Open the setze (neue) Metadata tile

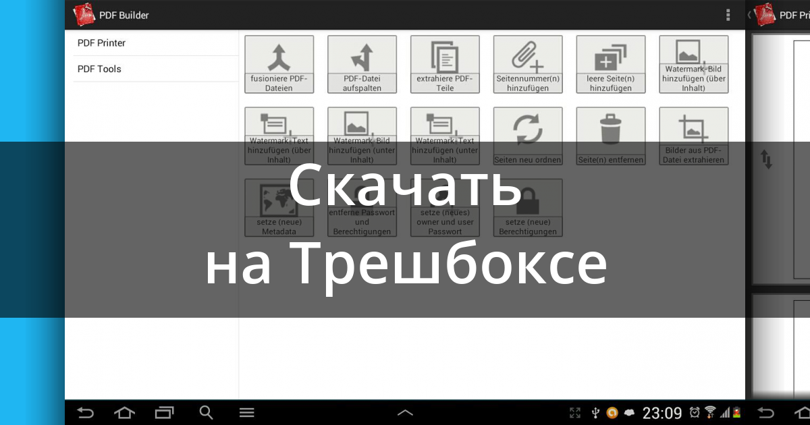point(279,208)
